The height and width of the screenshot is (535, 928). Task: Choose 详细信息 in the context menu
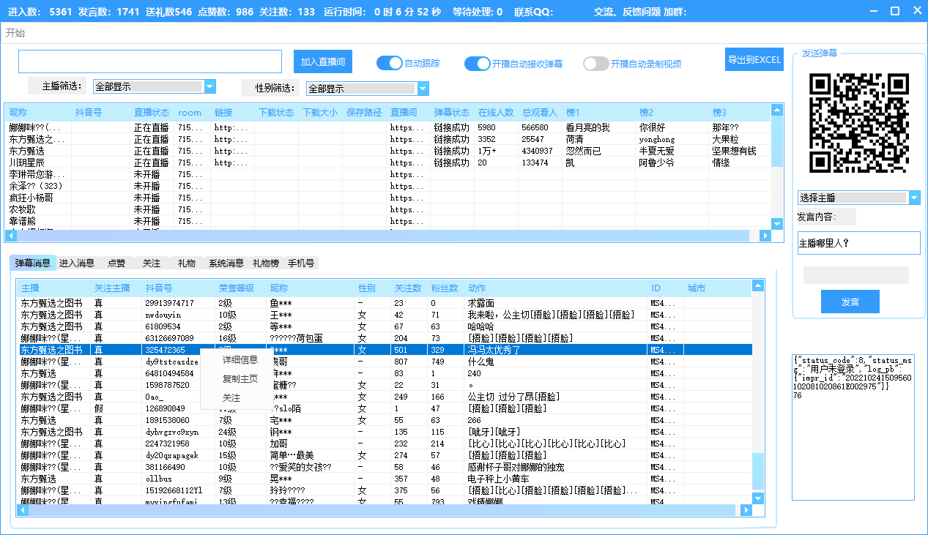tap(240, 359)
